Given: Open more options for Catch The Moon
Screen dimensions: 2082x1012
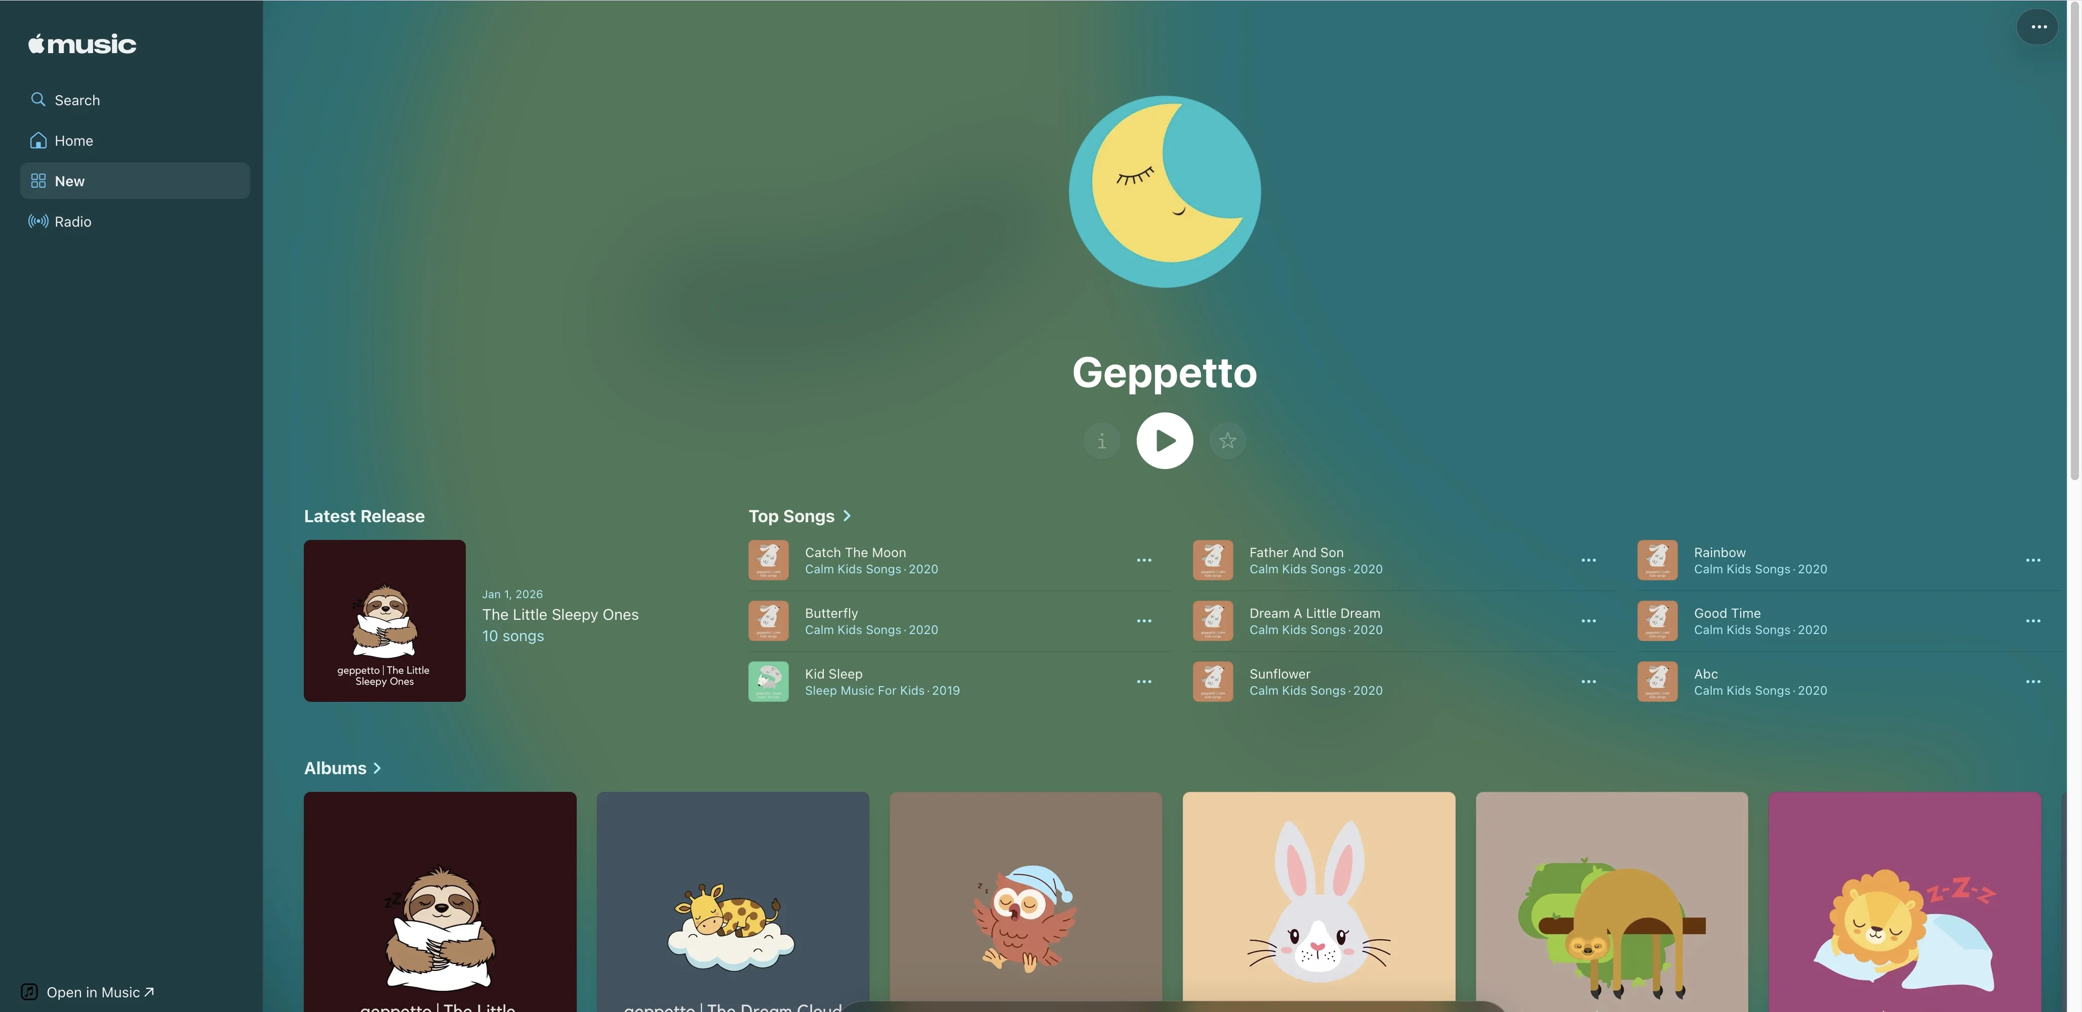Looking at the screenshot, I should (1144, 560).
